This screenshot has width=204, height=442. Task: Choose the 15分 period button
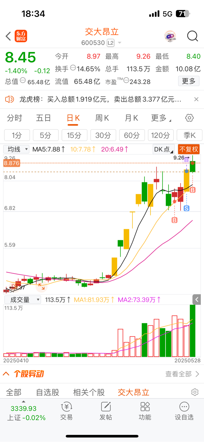pyautogui.click(x=74, y=135)
